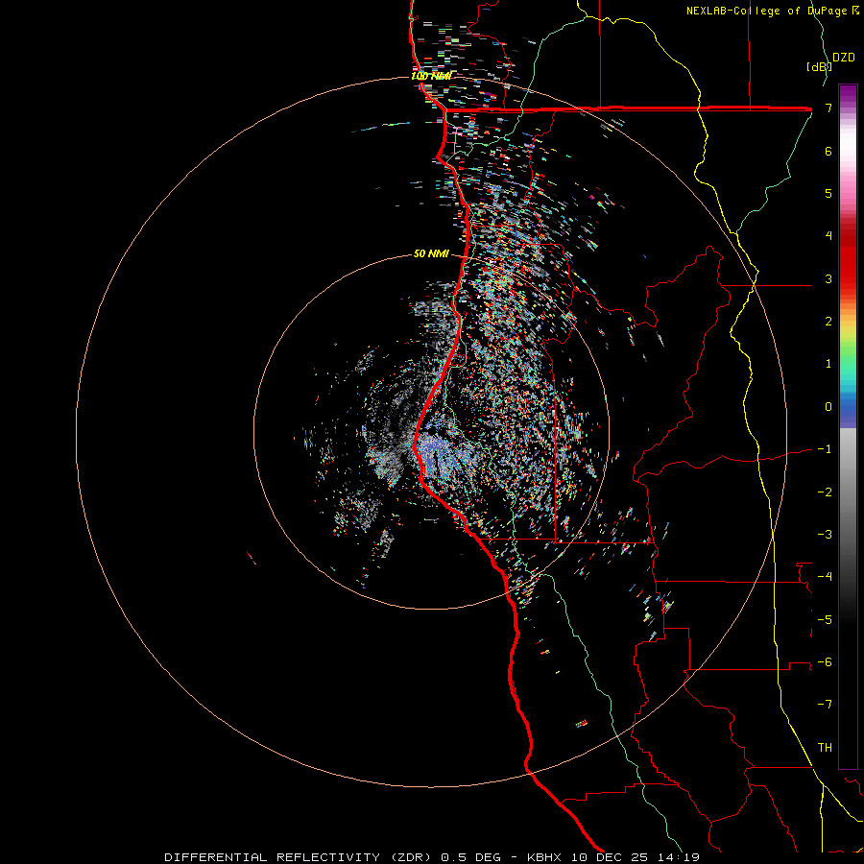Image resolution: width=864 pixels, height=864 pixels.
Task: Click the -2 value on the color scale
Action: pyautogui.click(x=825, y=492)
